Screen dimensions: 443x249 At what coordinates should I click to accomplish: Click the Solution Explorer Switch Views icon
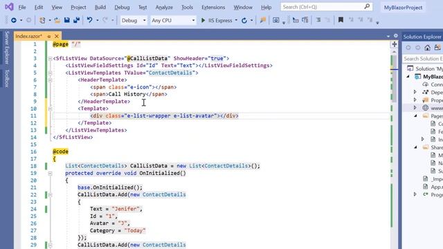coord(437,48)
